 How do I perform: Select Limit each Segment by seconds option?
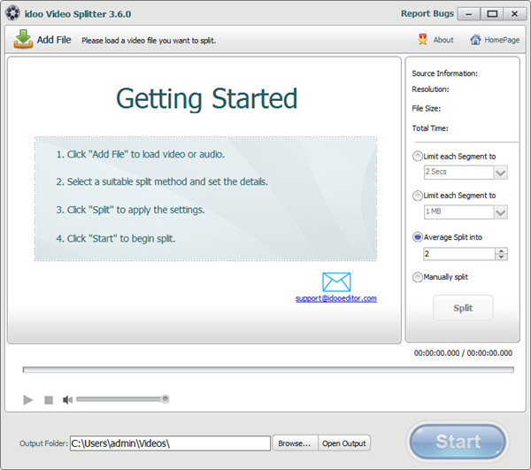418,157
